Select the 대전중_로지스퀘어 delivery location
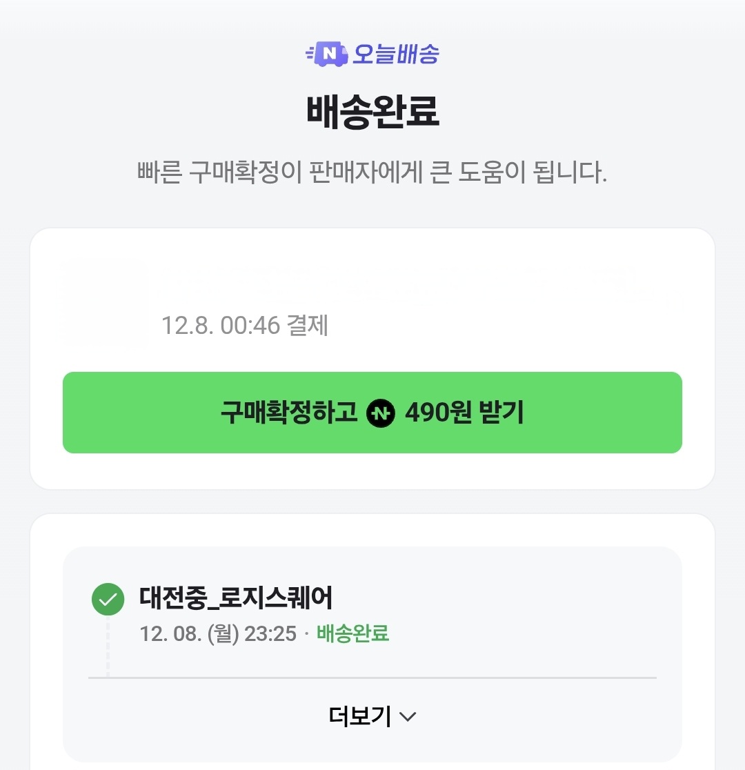 coord(236,598)
